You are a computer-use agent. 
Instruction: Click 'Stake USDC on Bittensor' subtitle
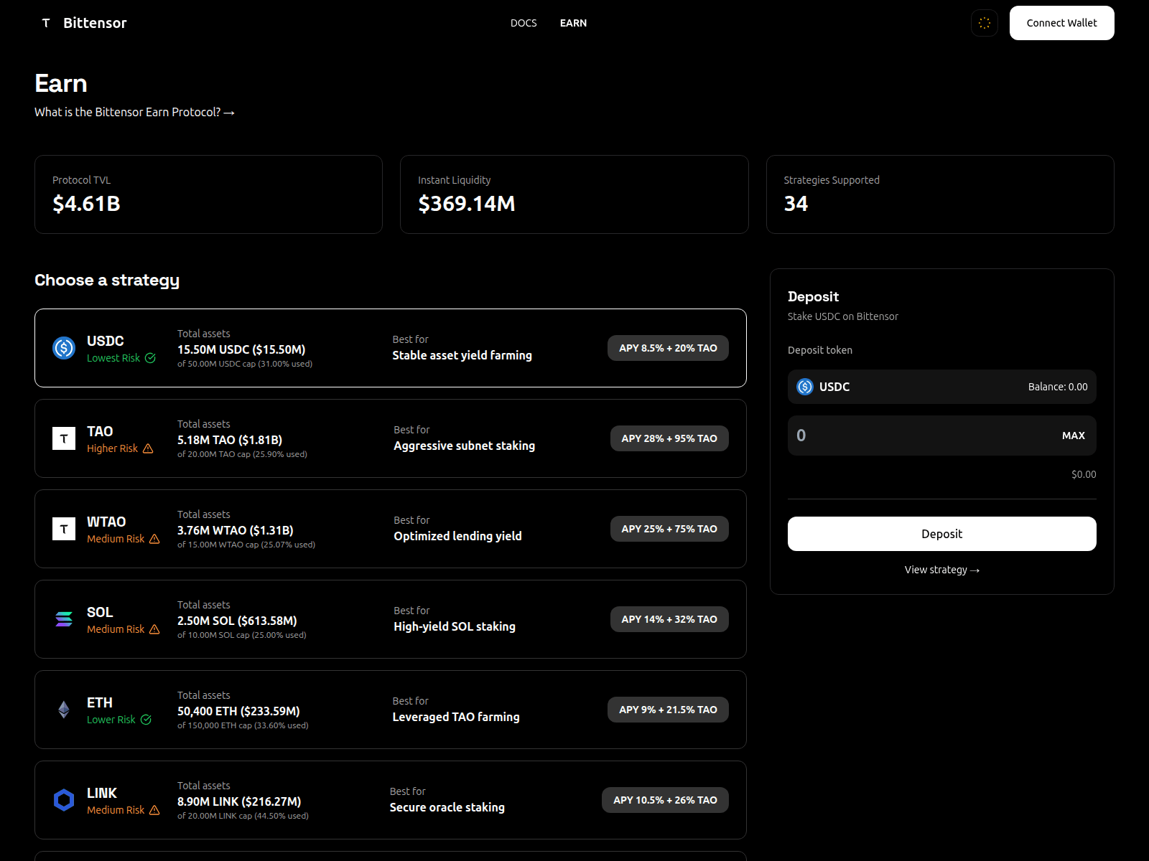(842, 316)
